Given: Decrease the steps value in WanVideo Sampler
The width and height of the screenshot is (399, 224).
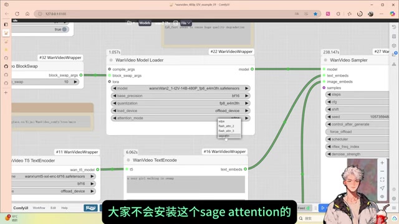Looking at the screenshot, I should point(329,95).
